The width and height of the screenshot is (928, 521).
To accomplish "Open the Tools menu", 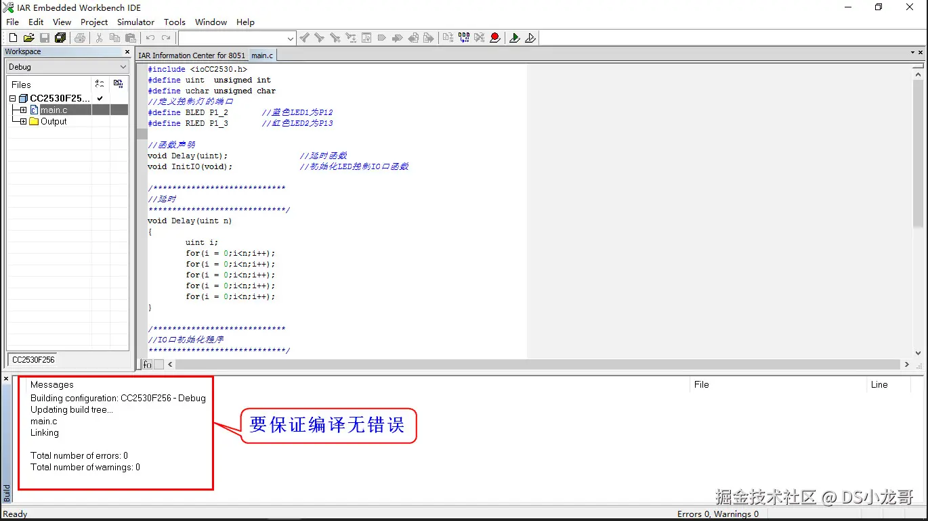I will pos(175,22).
